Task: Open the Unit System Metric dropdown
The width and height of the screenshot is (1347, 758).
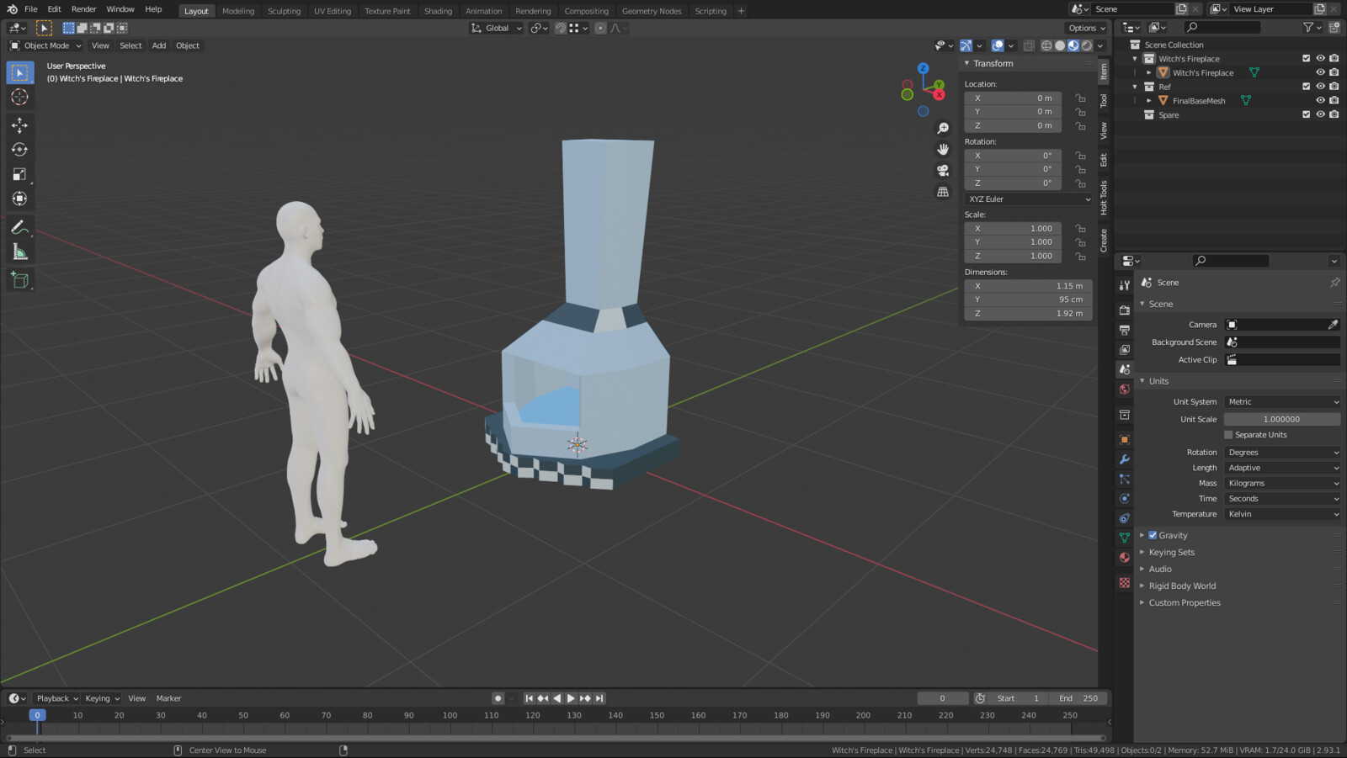Action: (1282, 402)
